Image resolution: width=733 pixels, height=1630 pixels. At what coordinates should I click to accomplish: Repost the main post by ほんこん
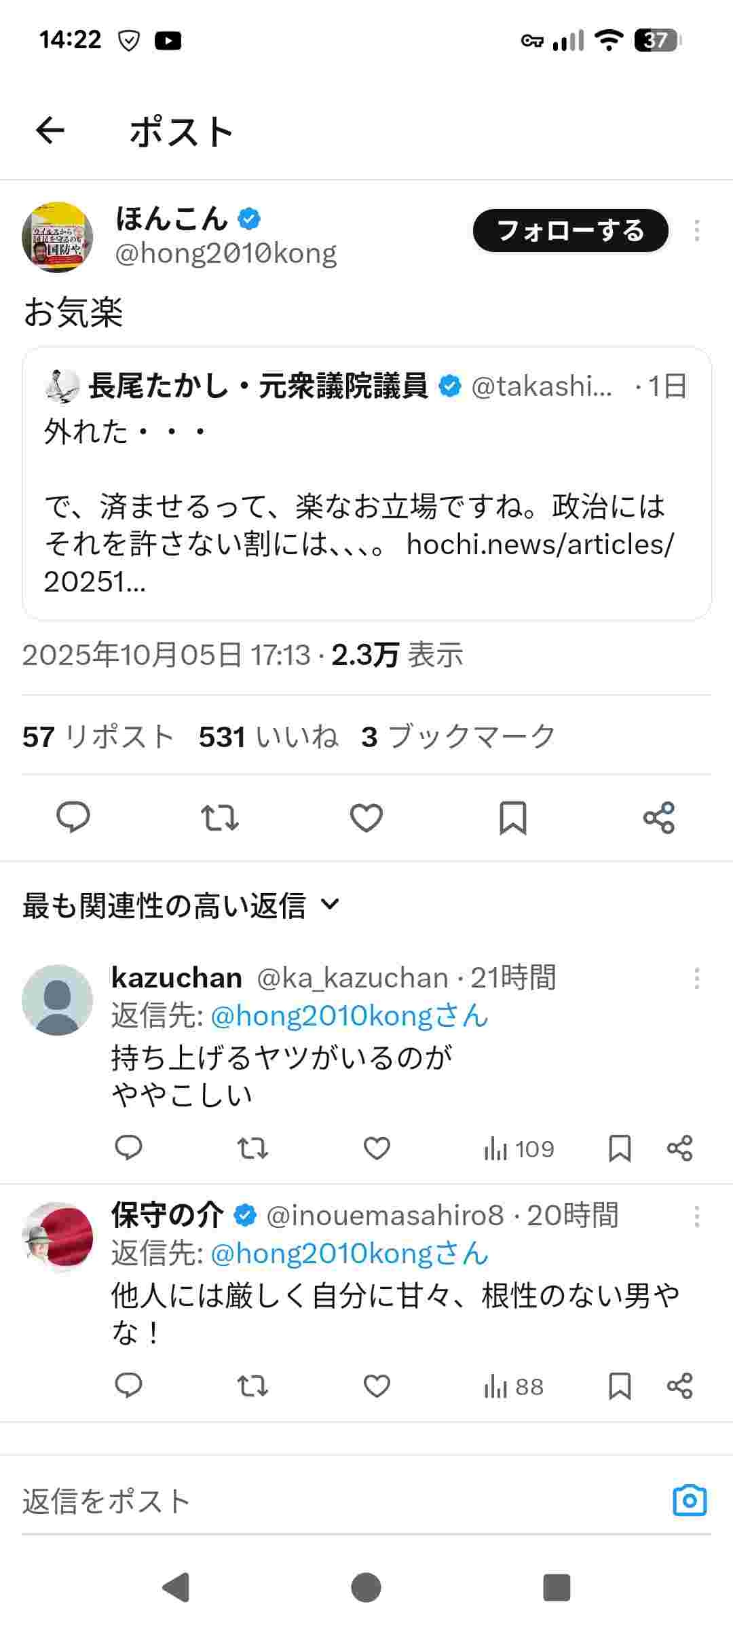click(220, 818)
